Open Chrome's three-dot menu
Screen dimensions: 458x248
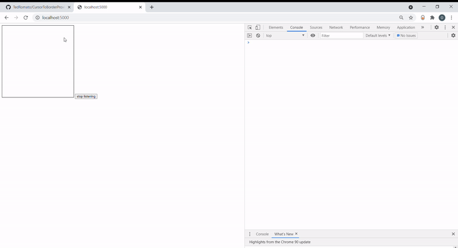[452, 18]
